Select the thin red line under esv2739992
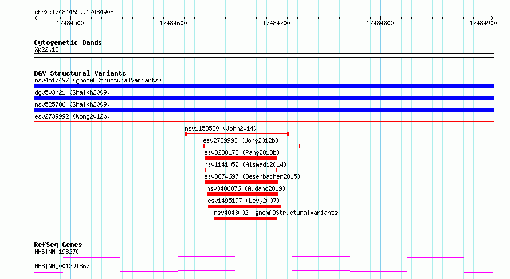Screen dimensions: 510x279 coord(264,122)
